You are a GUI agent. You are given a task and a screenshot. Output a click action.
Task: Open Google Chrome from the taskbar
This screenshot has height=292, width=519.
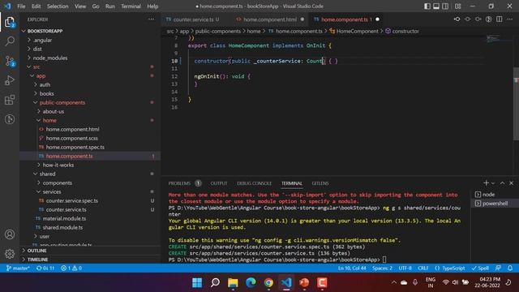(268, 283)
